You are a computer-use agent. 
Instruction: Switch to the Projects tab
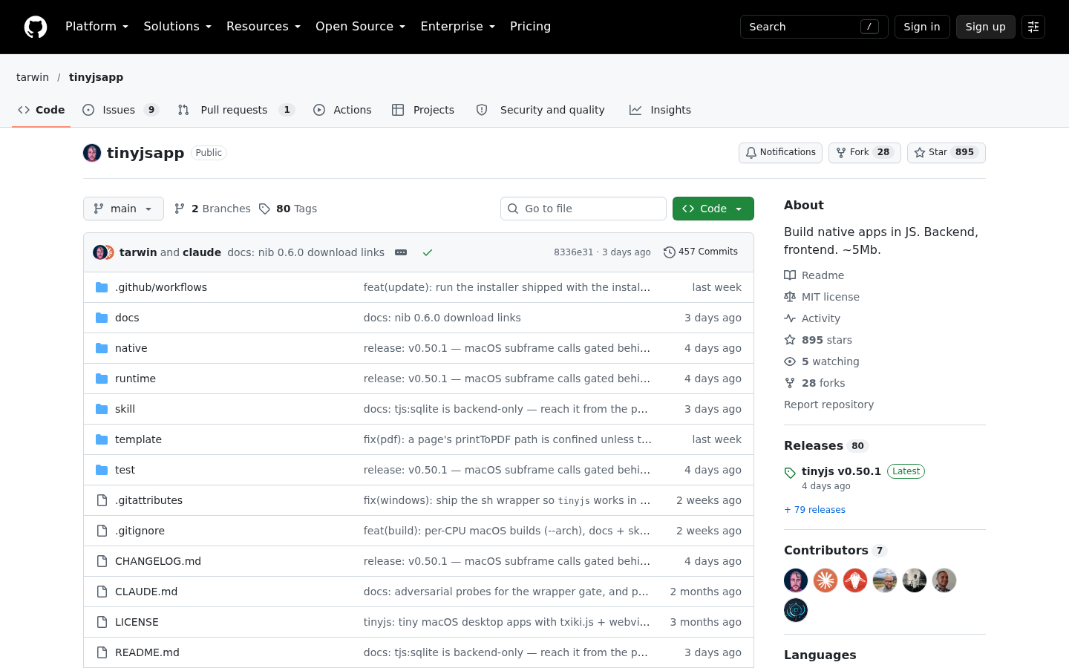click(423, 110)
